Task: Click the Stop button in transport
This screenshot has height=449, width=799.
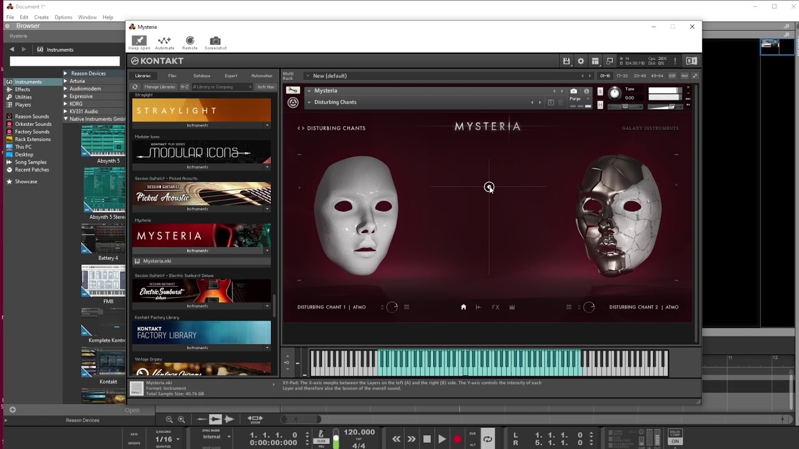Action: tap(427, 439)
